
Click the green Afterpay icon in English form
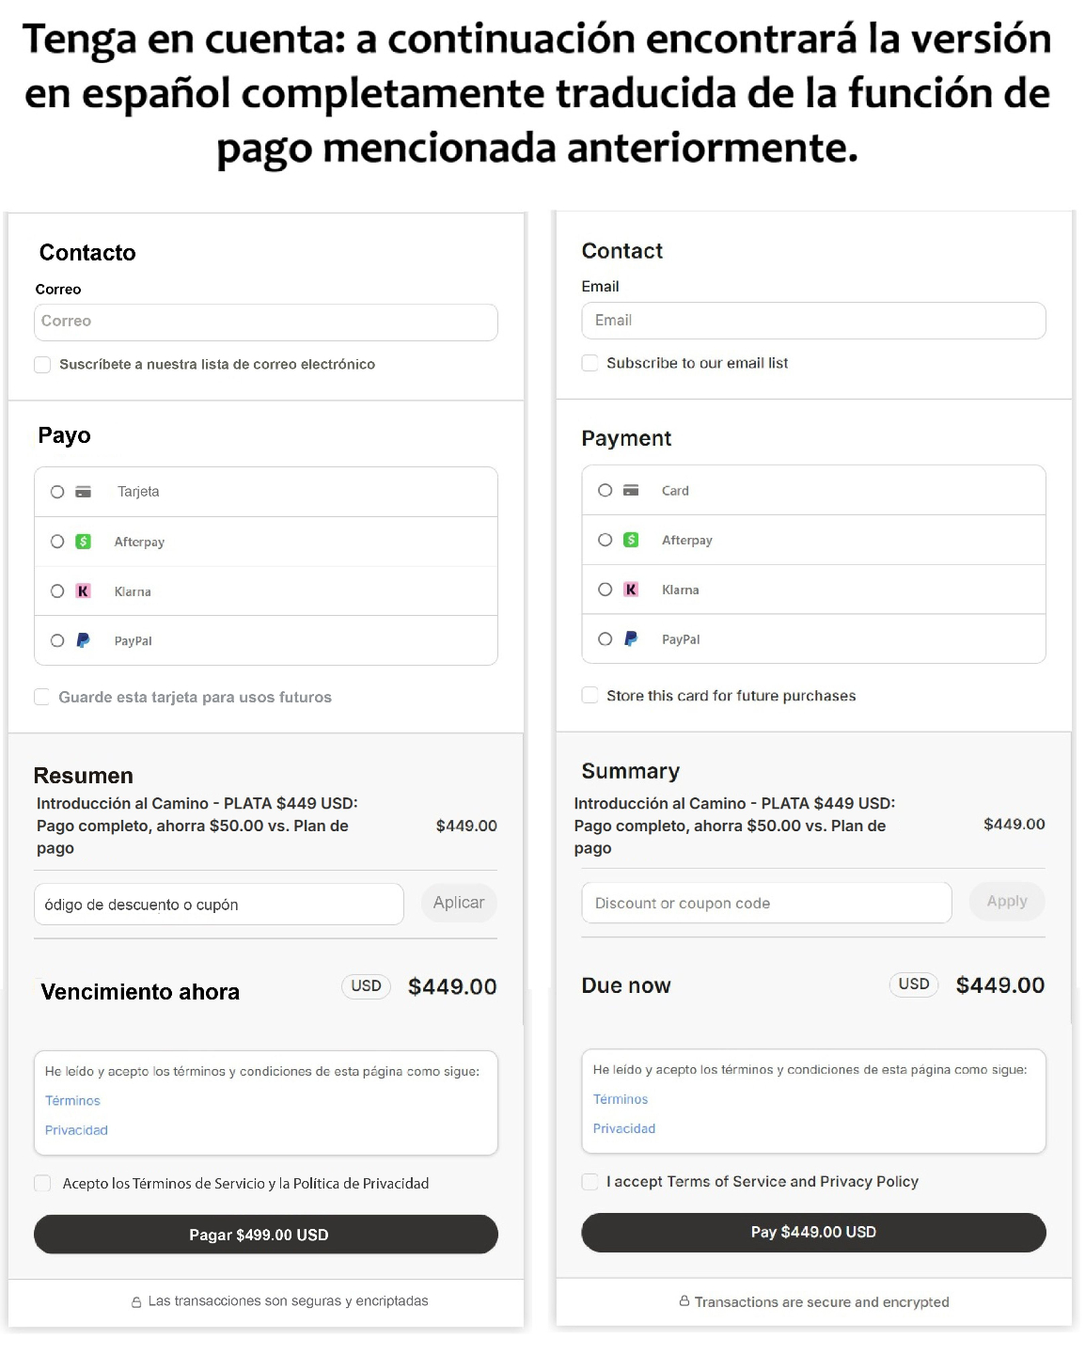tap(631, 540)
